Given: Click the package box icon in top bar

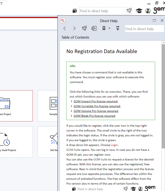Looking at the screenshot, I should [74, 11].
